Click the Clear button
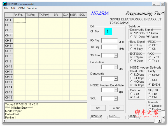This screenshot has width=168, height=126. (116, 108)
